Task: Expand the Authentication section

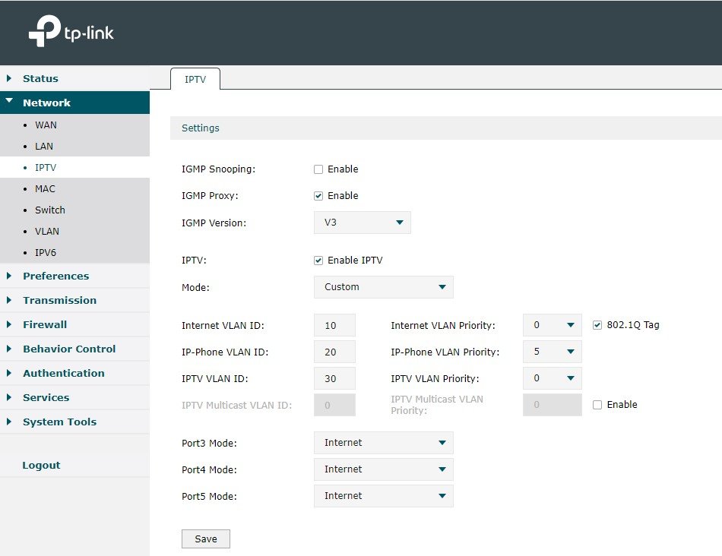Action: coord(74,373)
